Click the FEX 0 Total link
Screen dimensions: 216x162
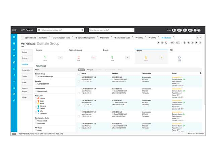tap(179, 58)
